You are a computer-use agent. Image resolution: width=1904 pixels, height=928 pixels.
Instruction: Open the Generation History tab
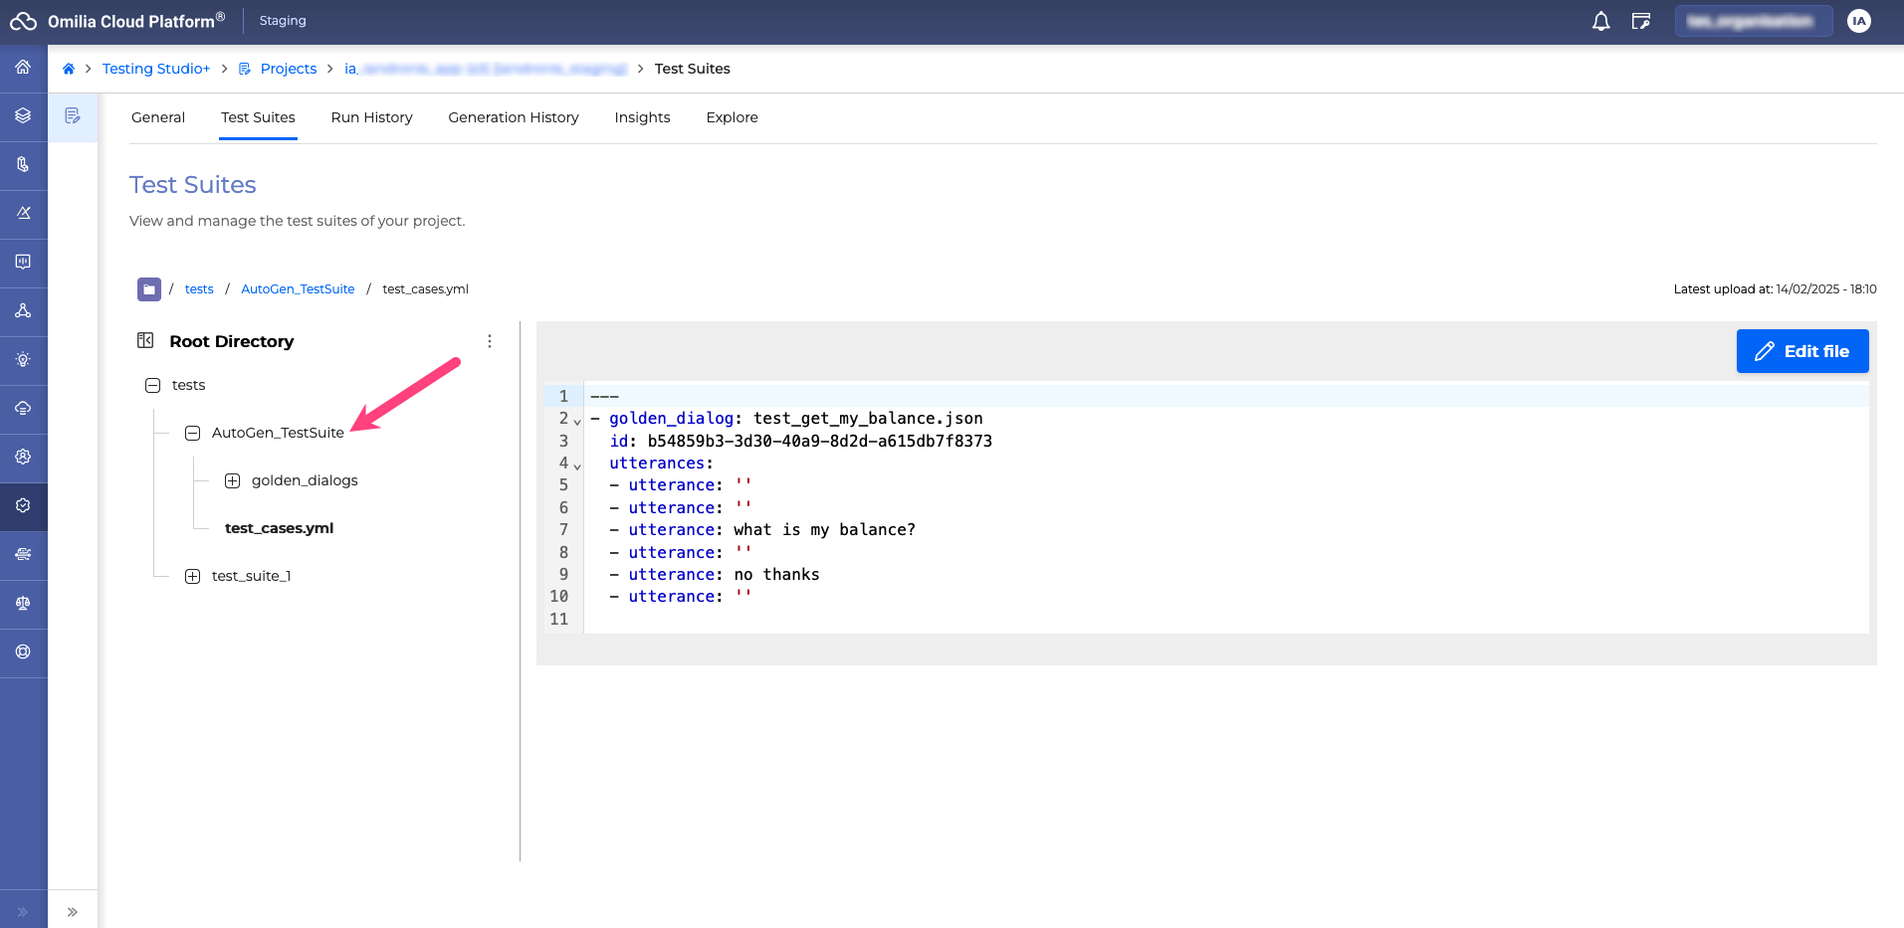pyautogui.click(x=513, y=117)
